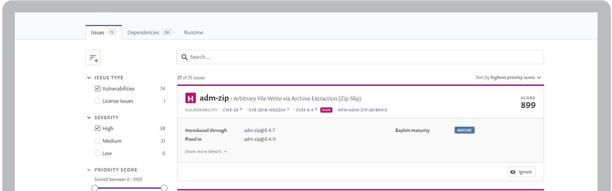Expand Show more details for adm-zip
The width and height of the screenshot is (612, 191).
206,152
